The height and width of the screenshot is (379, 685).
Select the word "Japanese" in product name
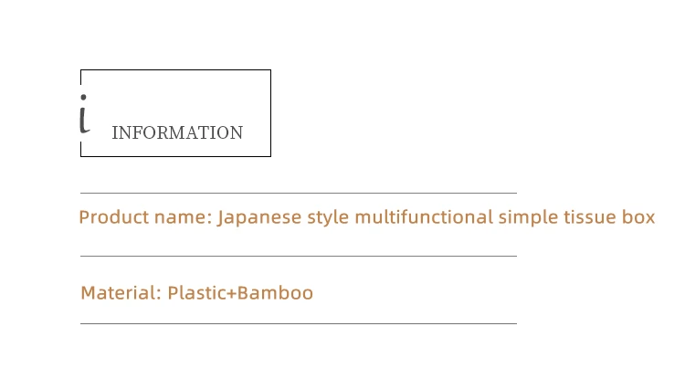pyautogui.click(x=258, y=218)
